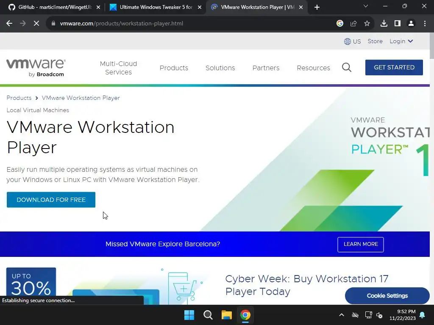Image resolution: width=434 pixels, height=325 pixels.
Task: Close the GitHub WingetUI tab
Action: click(98, 7)
